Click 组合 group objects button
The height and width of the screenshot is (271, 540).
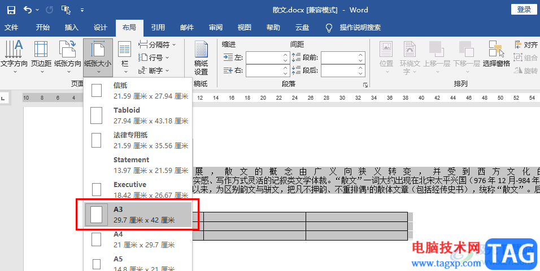point(526,57)
